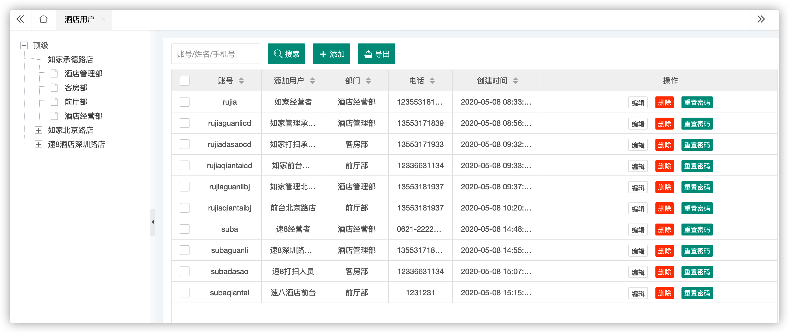Check the row checkbox for rujiaqiantaicd
The image size is (789, 333).
(x=185, y=165)
